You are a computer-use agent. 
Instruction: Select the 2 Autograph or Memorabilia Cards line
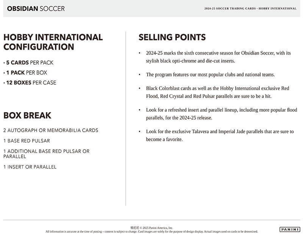coord(51,130)
